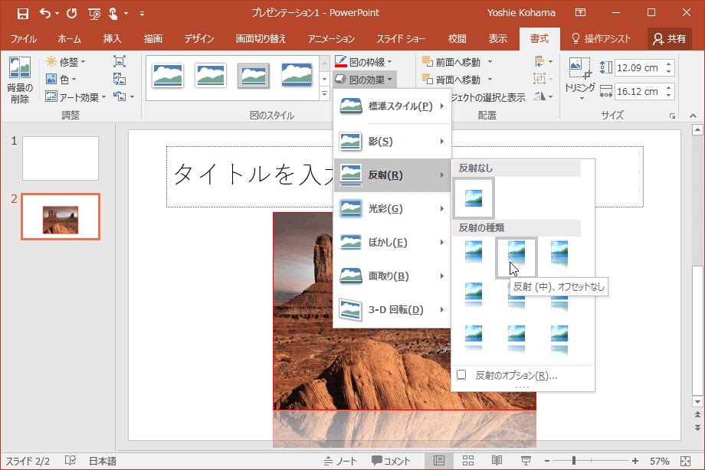The height and width of the screenshot is (470, 705).
Task: Open the File (ファイル) tab
Action: point(24,38)
